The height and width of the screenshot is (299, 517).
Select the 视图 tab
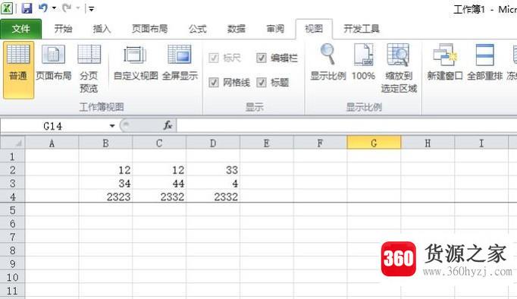314,29
